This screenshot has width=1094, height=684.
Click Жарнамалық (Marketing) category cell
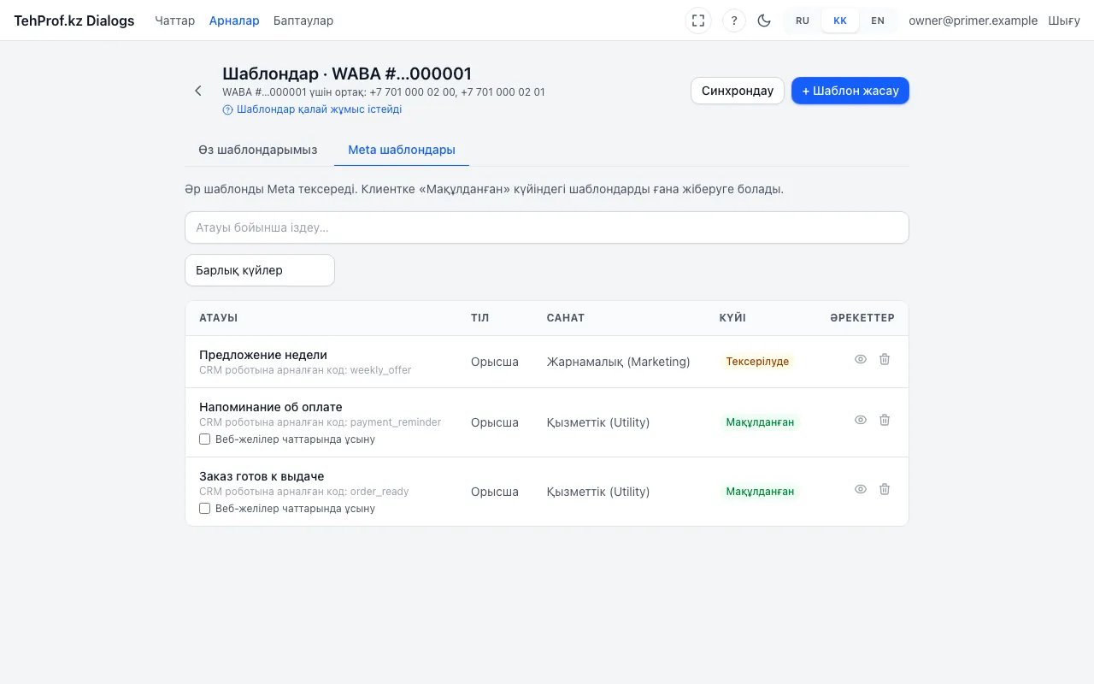pyautogui.click(x=619, y=362)
